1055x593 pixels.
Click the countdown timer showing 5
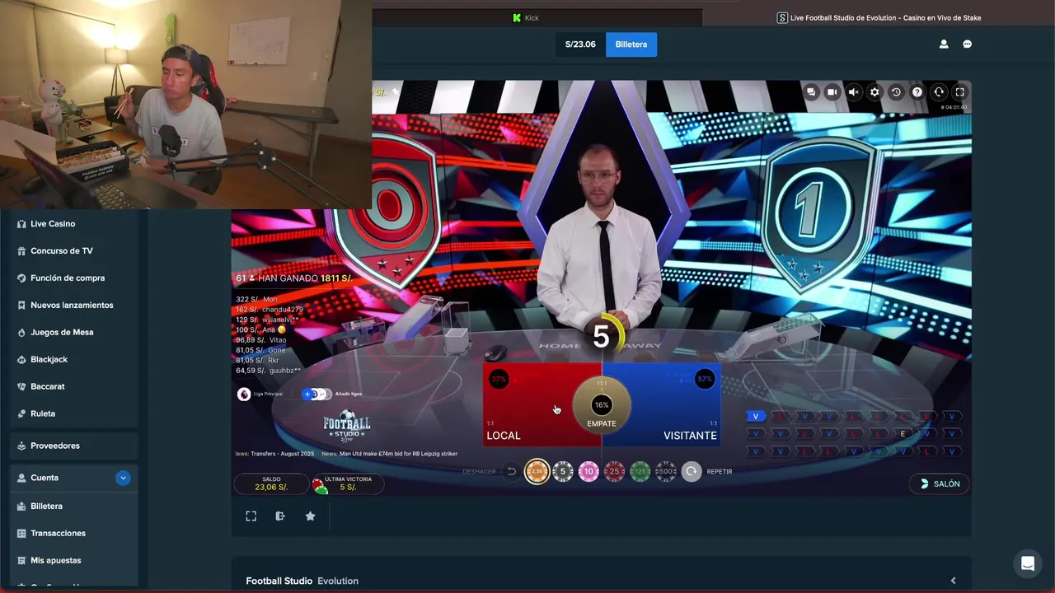point(601,336)
